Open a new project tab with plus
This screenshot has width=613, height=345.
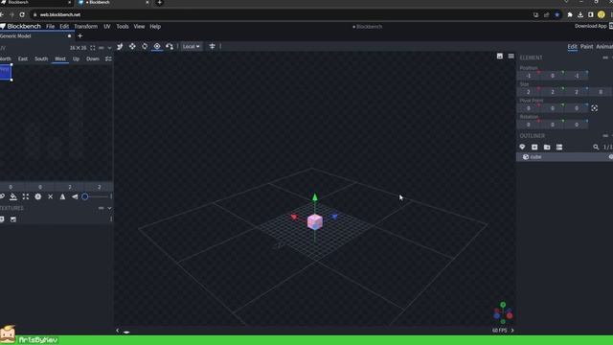(80, 36)
